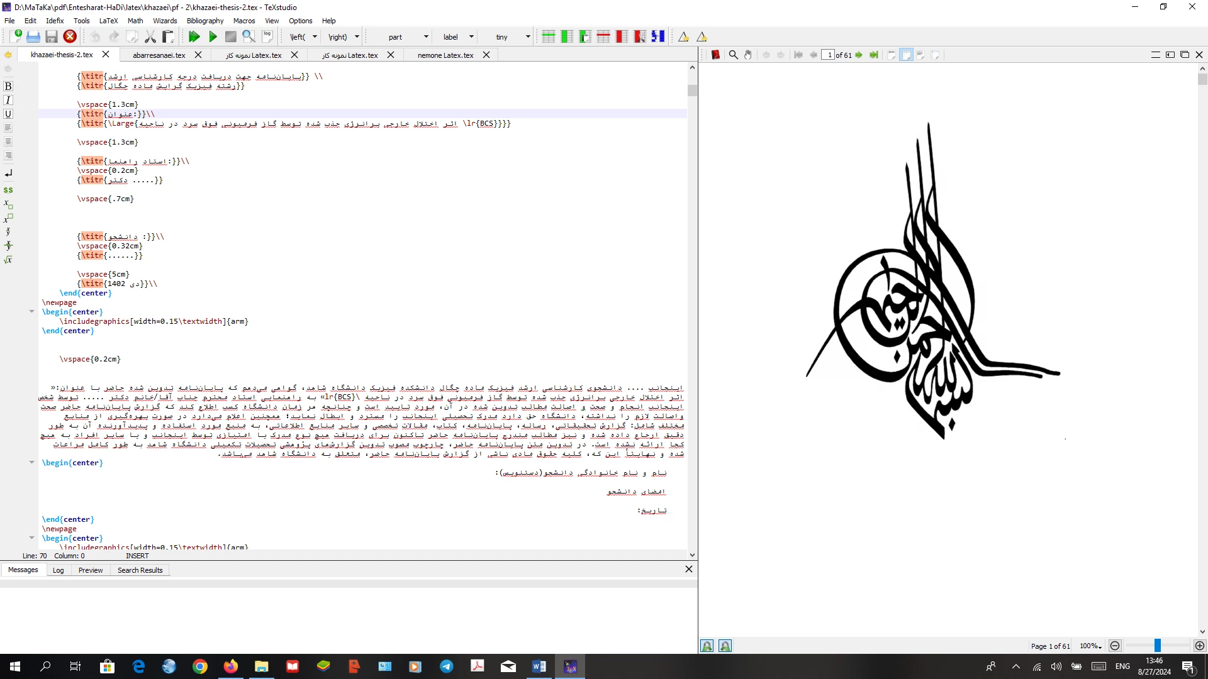Apply underline formatting from sidebar
1208x679 pixels.
click(x=8, y=114)
